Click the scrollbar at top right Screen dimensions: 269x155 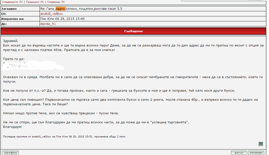pyautogui.click(x=223, y=1)
